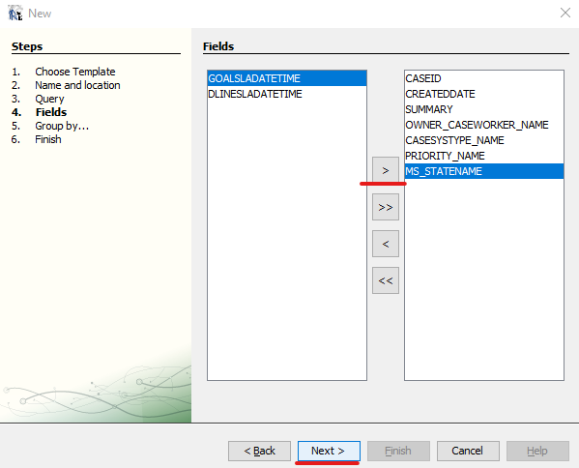Cancel the new report wizard
The height and width of the screenshot is (468, 579).
pos(468,451)
